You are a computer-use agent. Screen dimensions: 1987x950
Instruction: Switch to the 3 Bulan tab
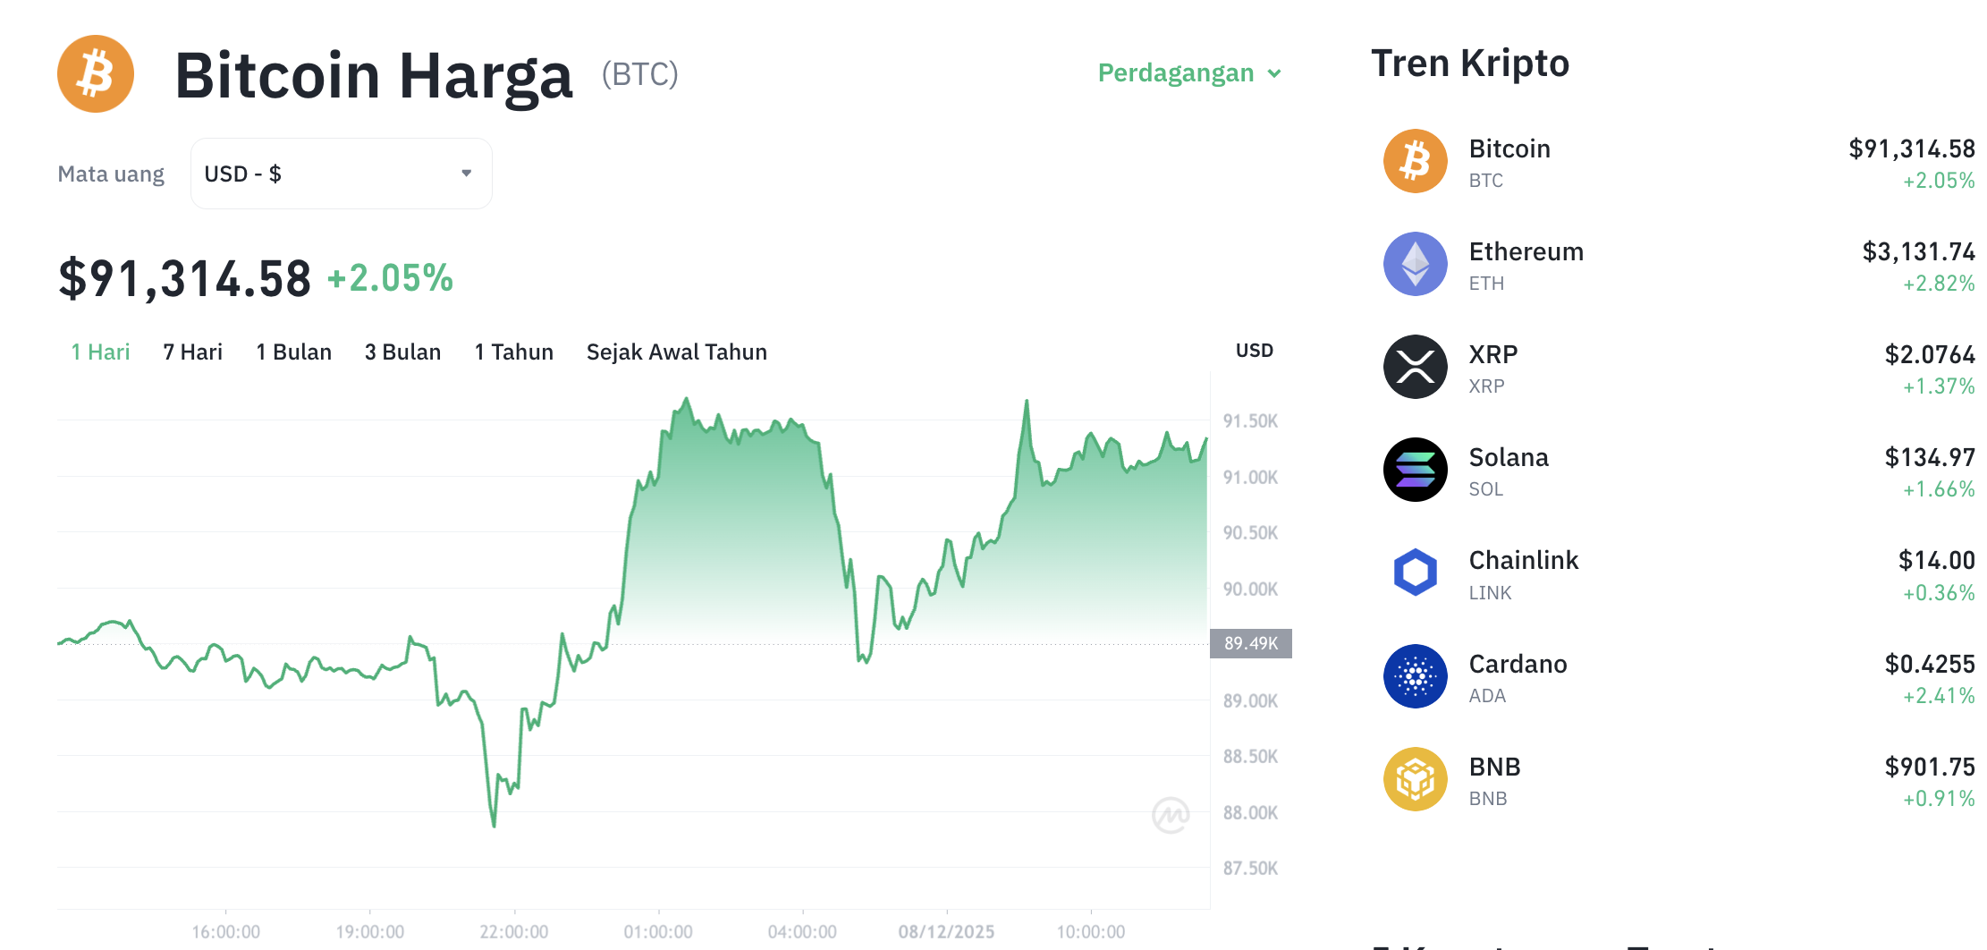[402, 352]
